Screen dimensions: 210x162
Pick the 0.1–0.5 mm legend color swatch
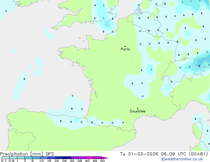tap(6, 158)
